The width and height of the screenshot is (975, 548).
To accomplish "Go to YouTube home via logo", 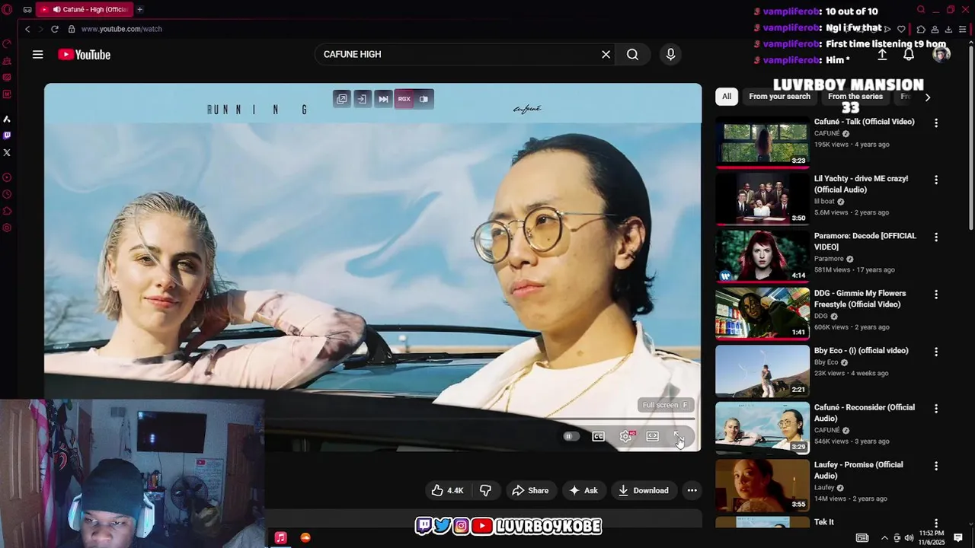I will [84, 54].
